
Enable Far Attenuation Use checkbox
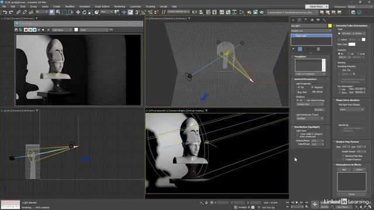pos(340,89)
